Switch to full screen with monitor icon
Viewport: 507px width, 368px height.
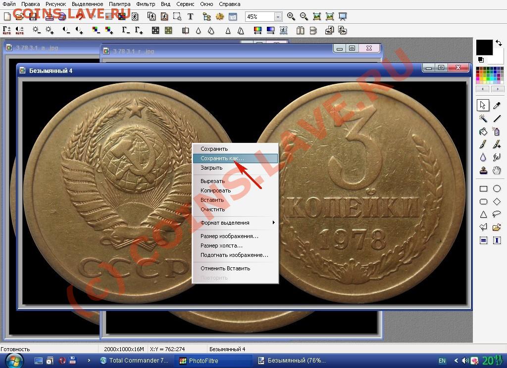(343, 16)
